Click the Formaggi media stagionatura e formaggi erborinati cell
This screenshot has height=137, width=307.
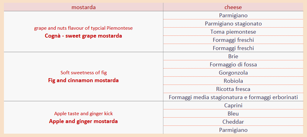[x=233, y=97]
